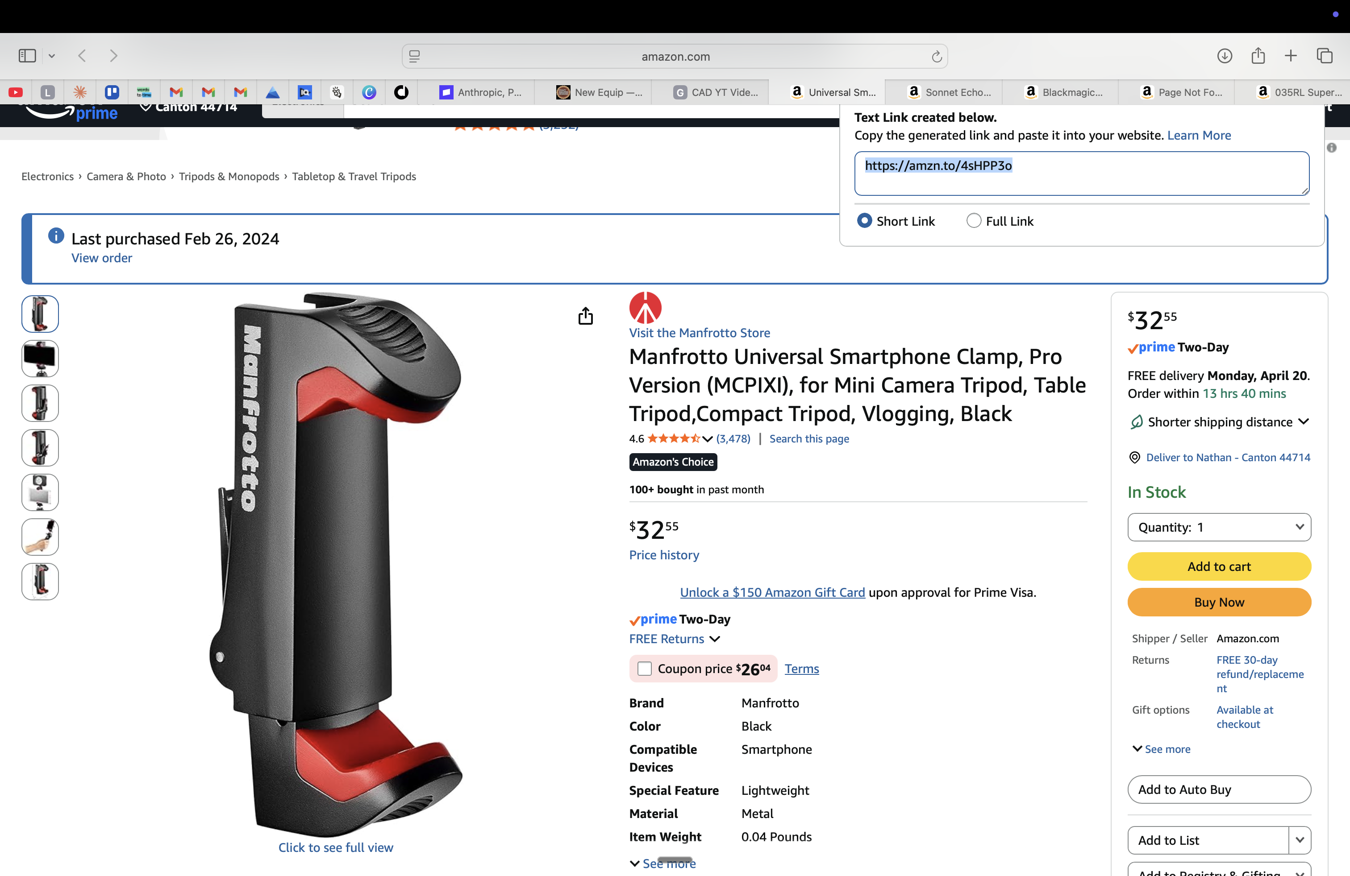Select the hand-holding-tripod thumbnail
Screen dimensions: 1350x876
[x=40, y=537]
